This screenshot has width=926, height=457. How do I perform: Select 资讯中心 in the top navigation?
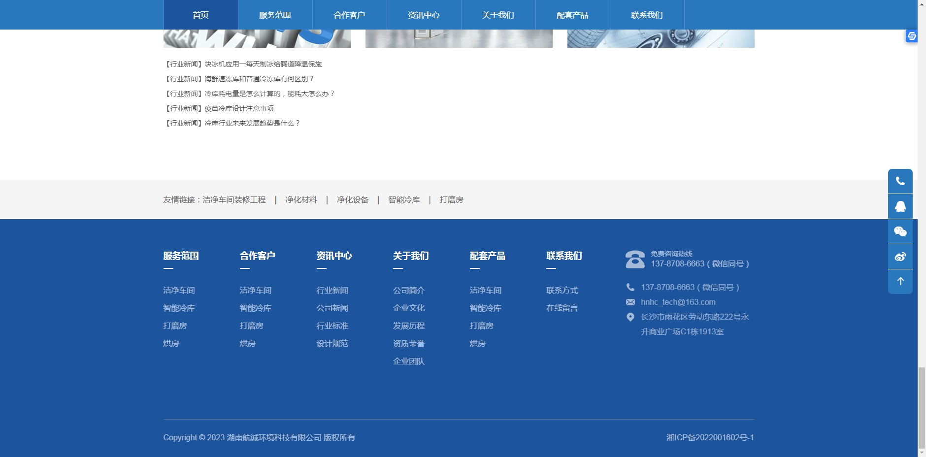tap(424, 15)
